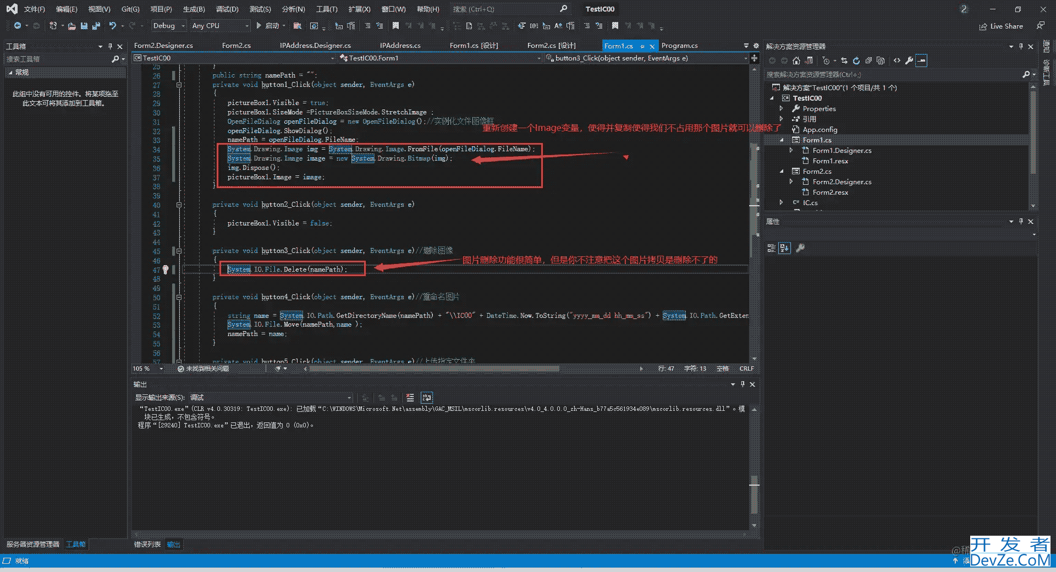Open the button3_Click member dropdown
This screenshot has width=1056, height=572.
646,58
